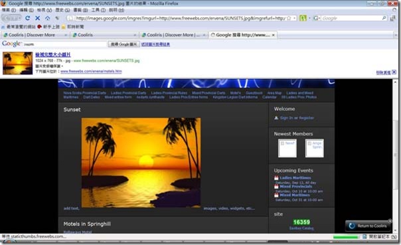Click Sign In or Register link
Viewport: 401px width, 245px height.
(297, 118)
